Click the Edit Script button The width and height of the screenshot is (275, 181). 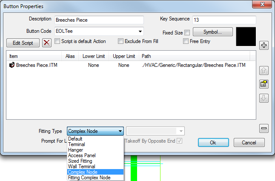coord(23,43)
